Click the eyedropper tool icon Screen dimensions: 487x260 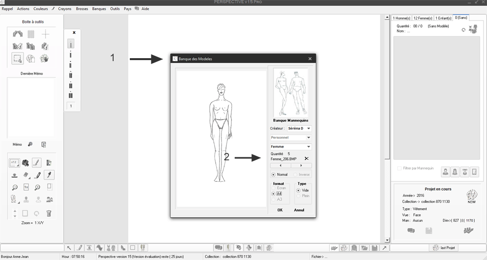pyautogui.click(x=49, y=175)
